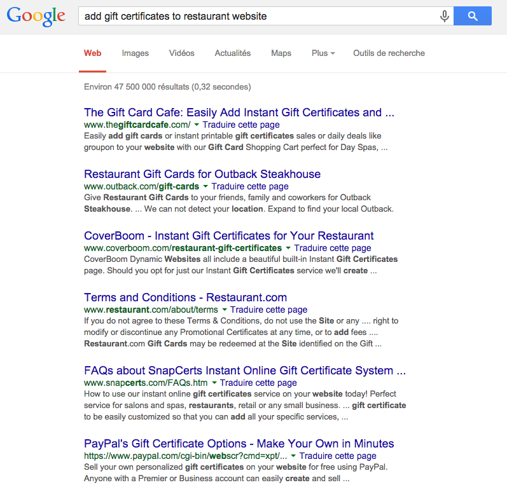The image size is (507, 485).
Task: Open Restaurant Gift Cards for Outback Steakhouse
Action: coord(202,174)
